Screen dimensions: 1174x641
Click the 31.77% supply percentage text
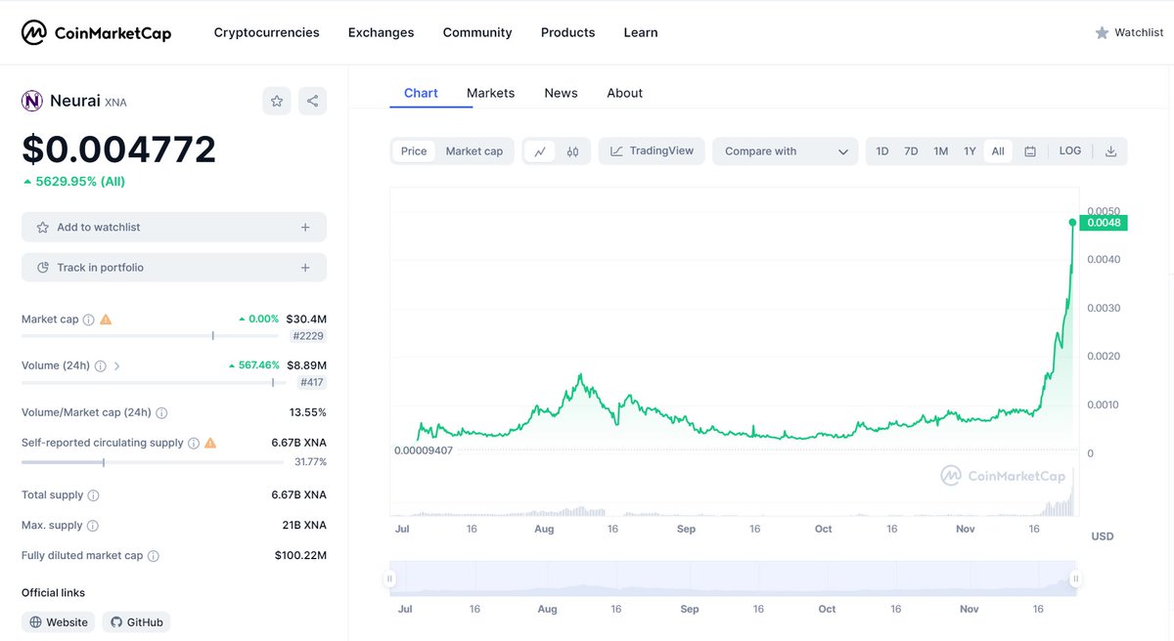pos(310,462)
